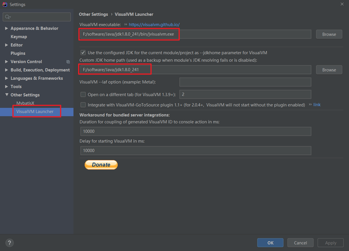The width and height of the screenshot is (349, 251).
Task: Select MybatisX under Other Settings
Action: pyautogui.click(x=25, y=103)
